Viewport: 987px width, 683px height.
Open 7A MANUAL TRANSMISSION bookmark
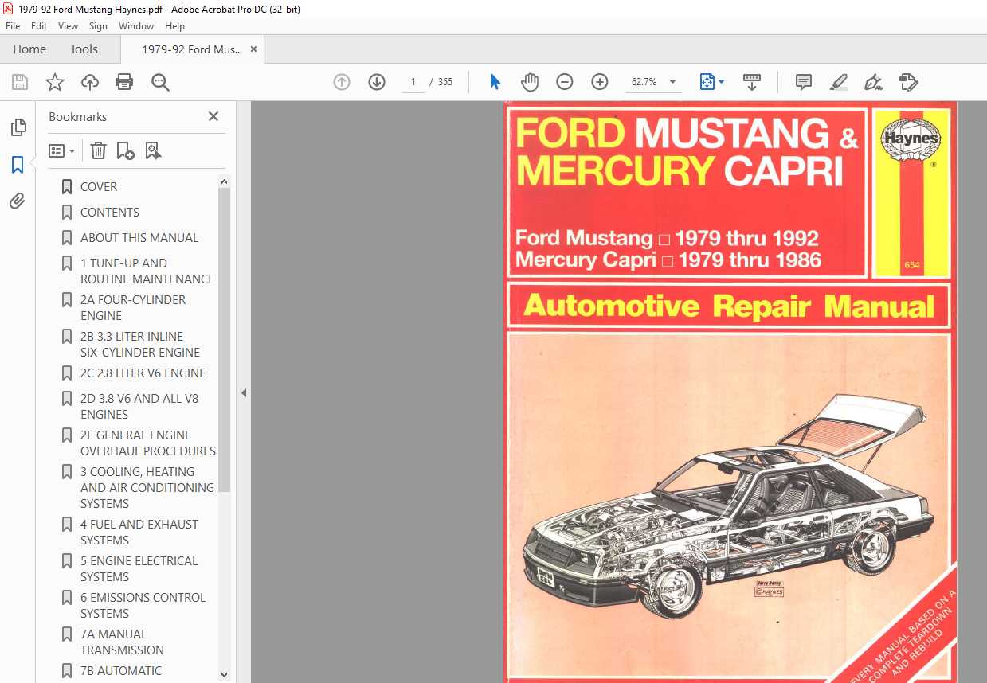122,642
